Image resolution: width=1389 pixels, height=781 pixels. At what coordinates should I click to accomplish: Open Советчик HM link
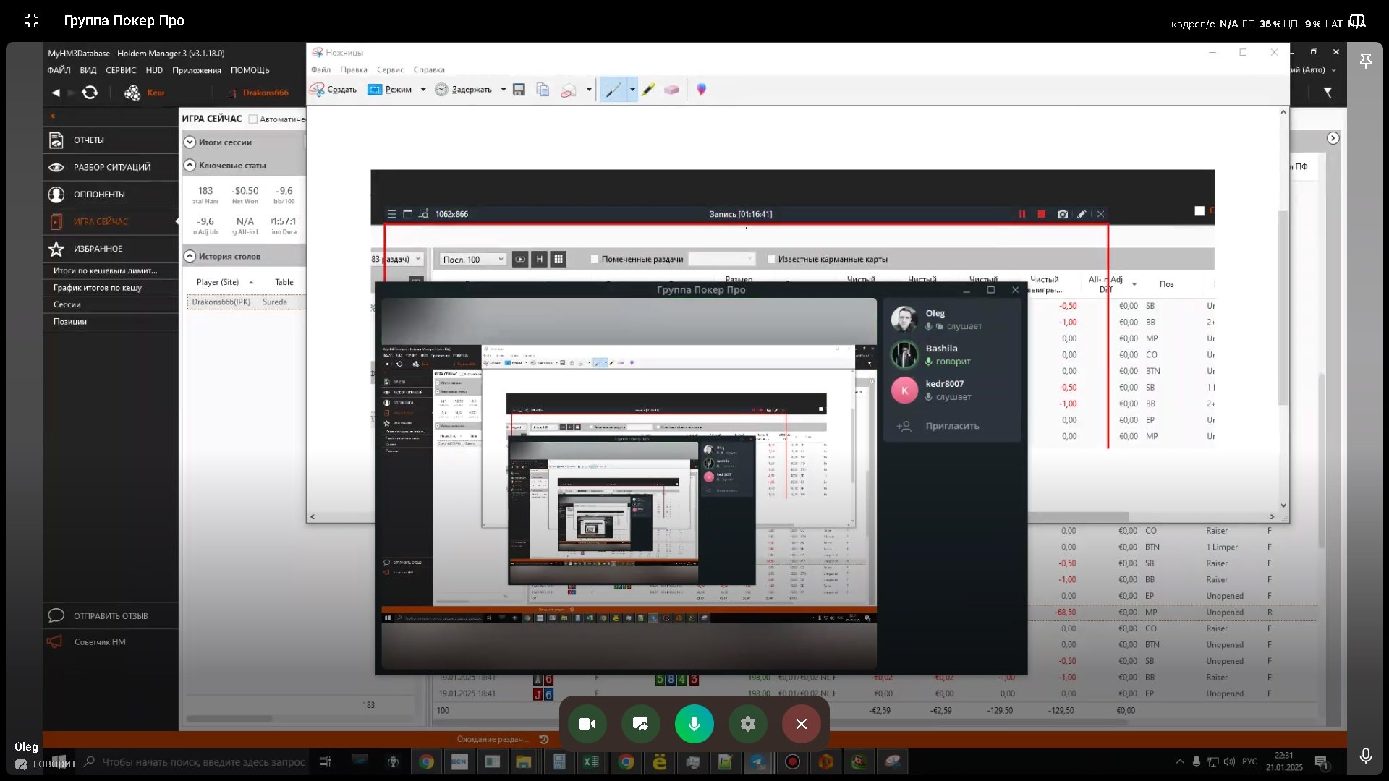click(x=100, y=642)
